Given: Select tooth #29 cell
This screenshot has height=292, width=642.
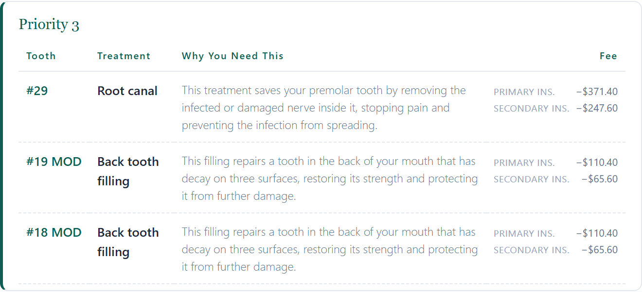Looking at the screenshot, I should (37, 91).
